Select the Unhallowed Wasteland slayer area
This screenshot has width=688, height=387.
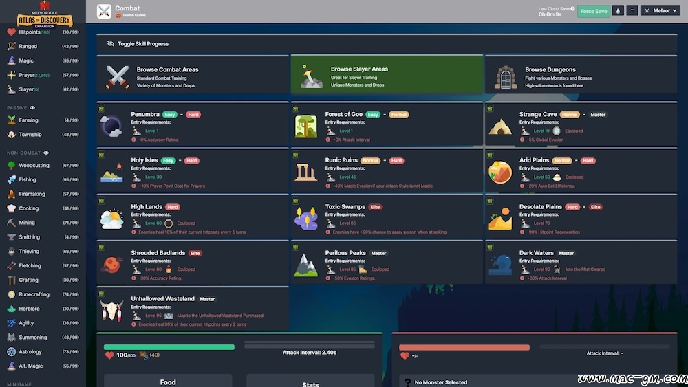(193, 309)
